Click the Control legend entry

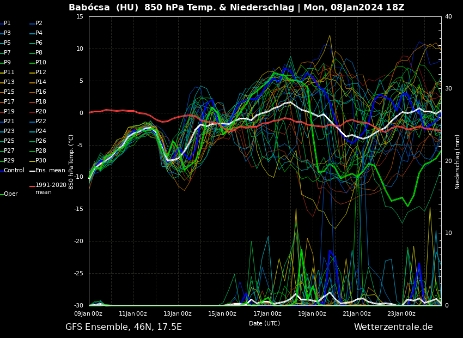point(14,171)
